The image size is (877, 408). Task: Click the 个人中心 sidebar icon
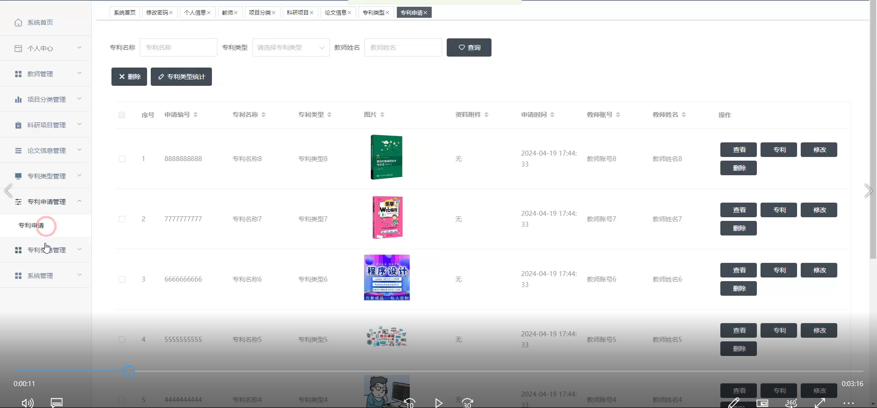tap(18, 48)
